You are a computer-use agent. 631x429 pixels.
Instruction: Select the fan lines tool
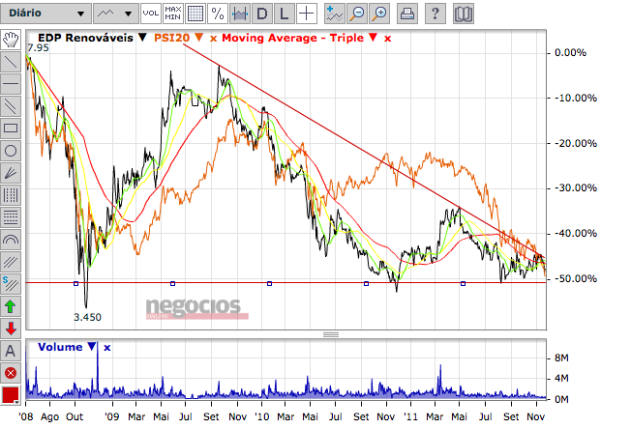[11, 173]
